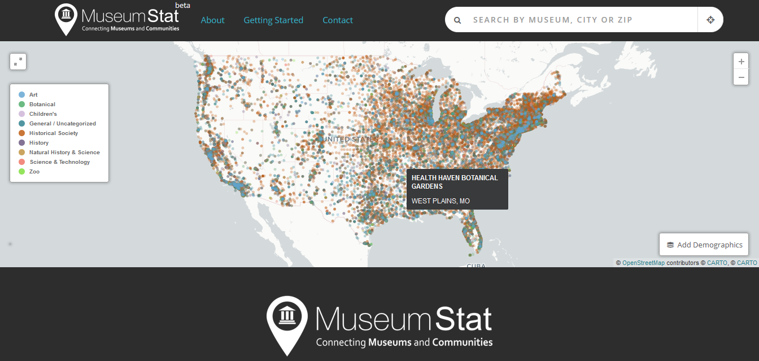This screenshot has height=361, width=759.
Task: Open the OpenStreetMap attribution link
Action: coord(643,263)
